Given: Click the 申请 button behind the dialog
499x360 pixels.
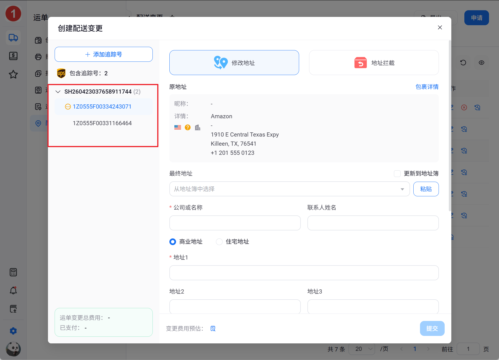Looking at the screenshot, I should point(477,18).
